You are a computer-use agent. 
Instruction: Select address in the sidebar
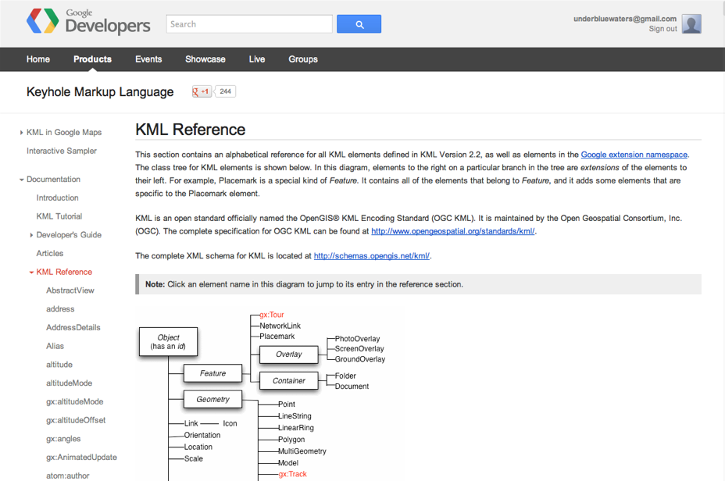tap(60, 308)
